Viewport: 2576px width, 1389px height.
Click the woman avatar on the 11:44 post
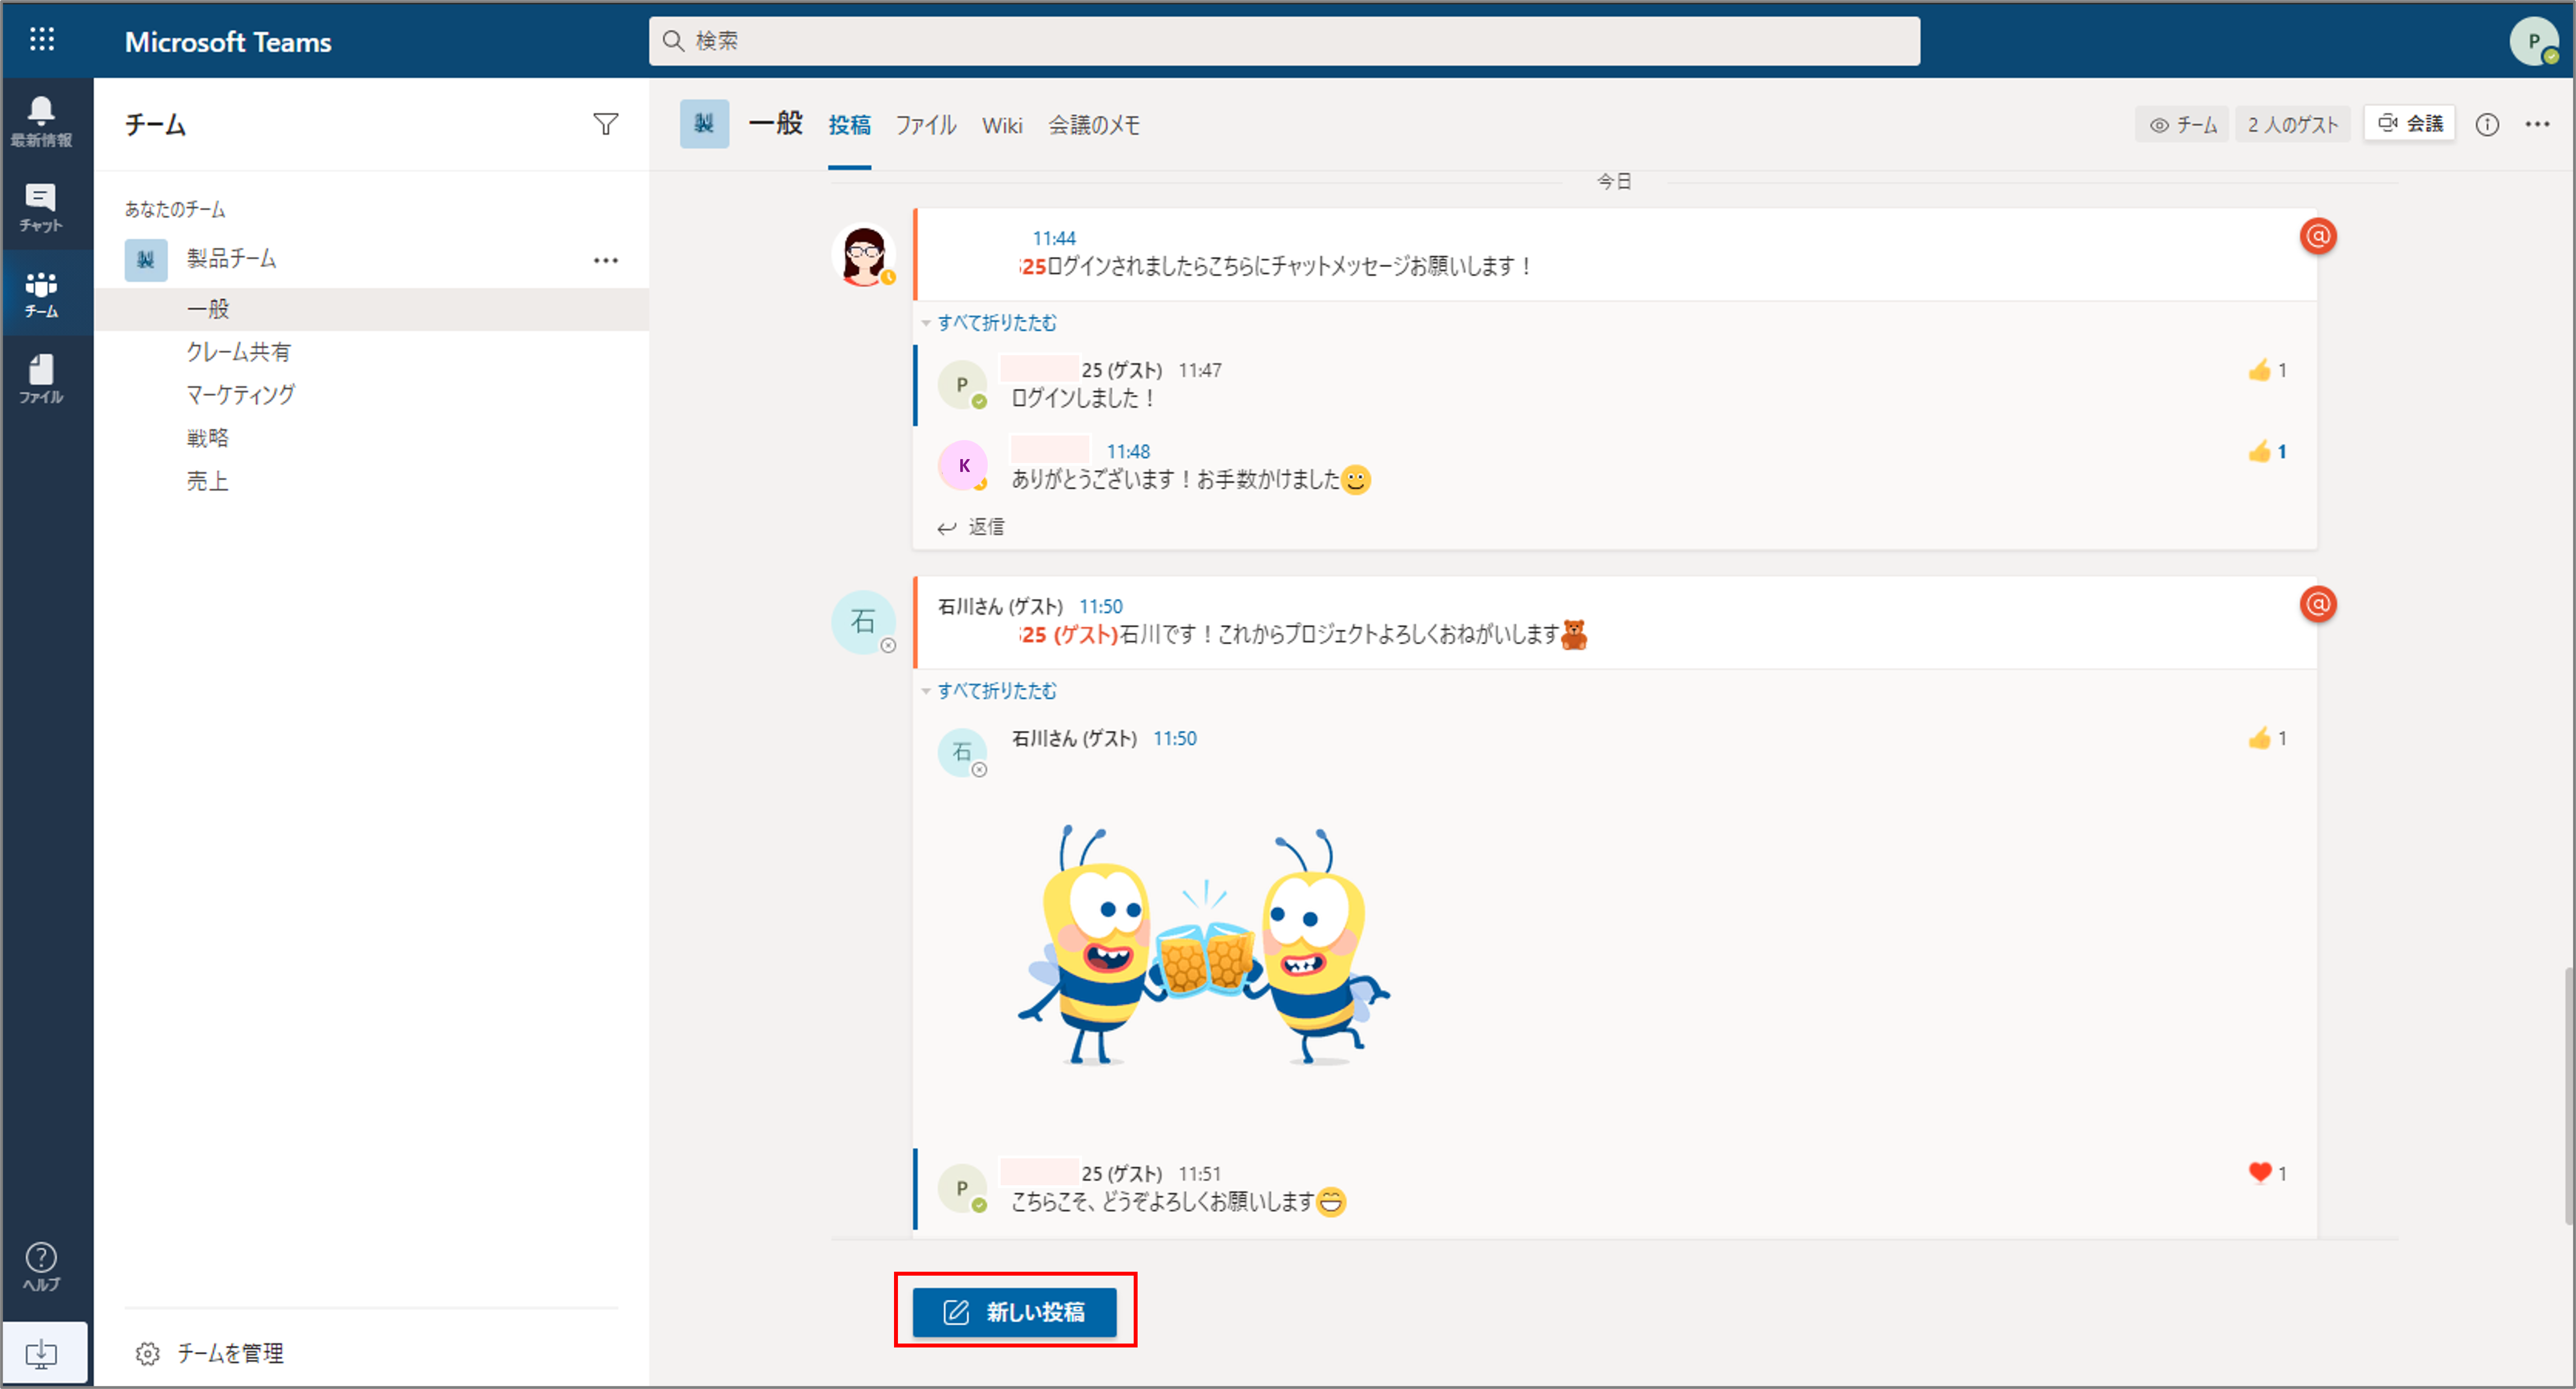(x=863, y=255)
